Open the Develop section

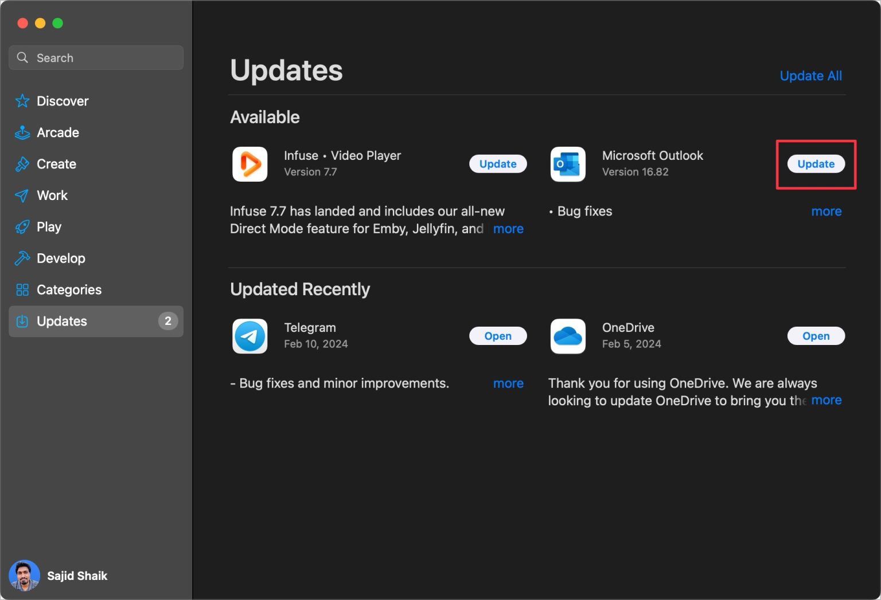click(61, 258)
